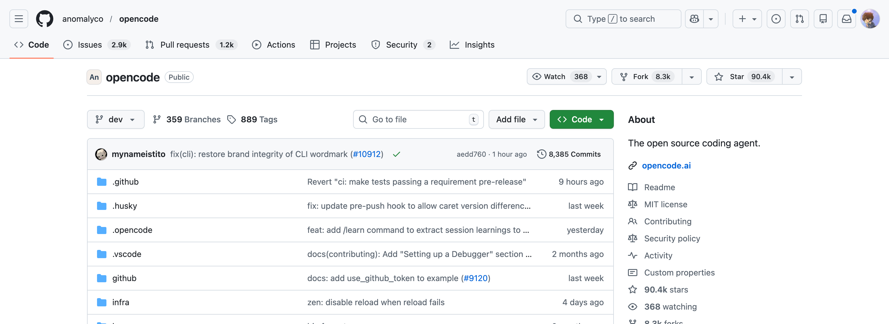The image size is (889, 324).
Task: Open the Contributing guidelines link
Action: 668,221
